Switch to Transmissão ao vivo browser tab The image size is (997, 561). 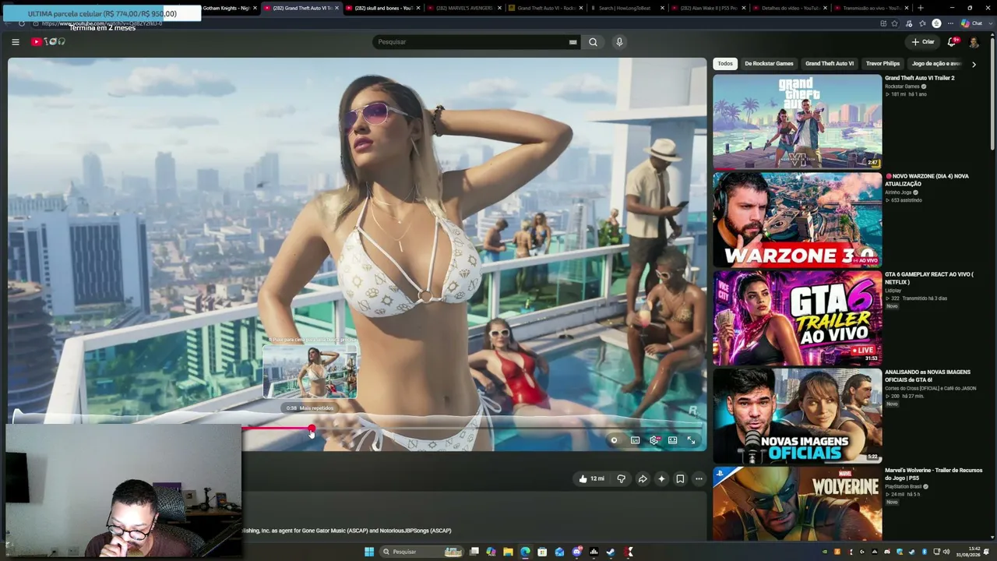coord(871,8)
